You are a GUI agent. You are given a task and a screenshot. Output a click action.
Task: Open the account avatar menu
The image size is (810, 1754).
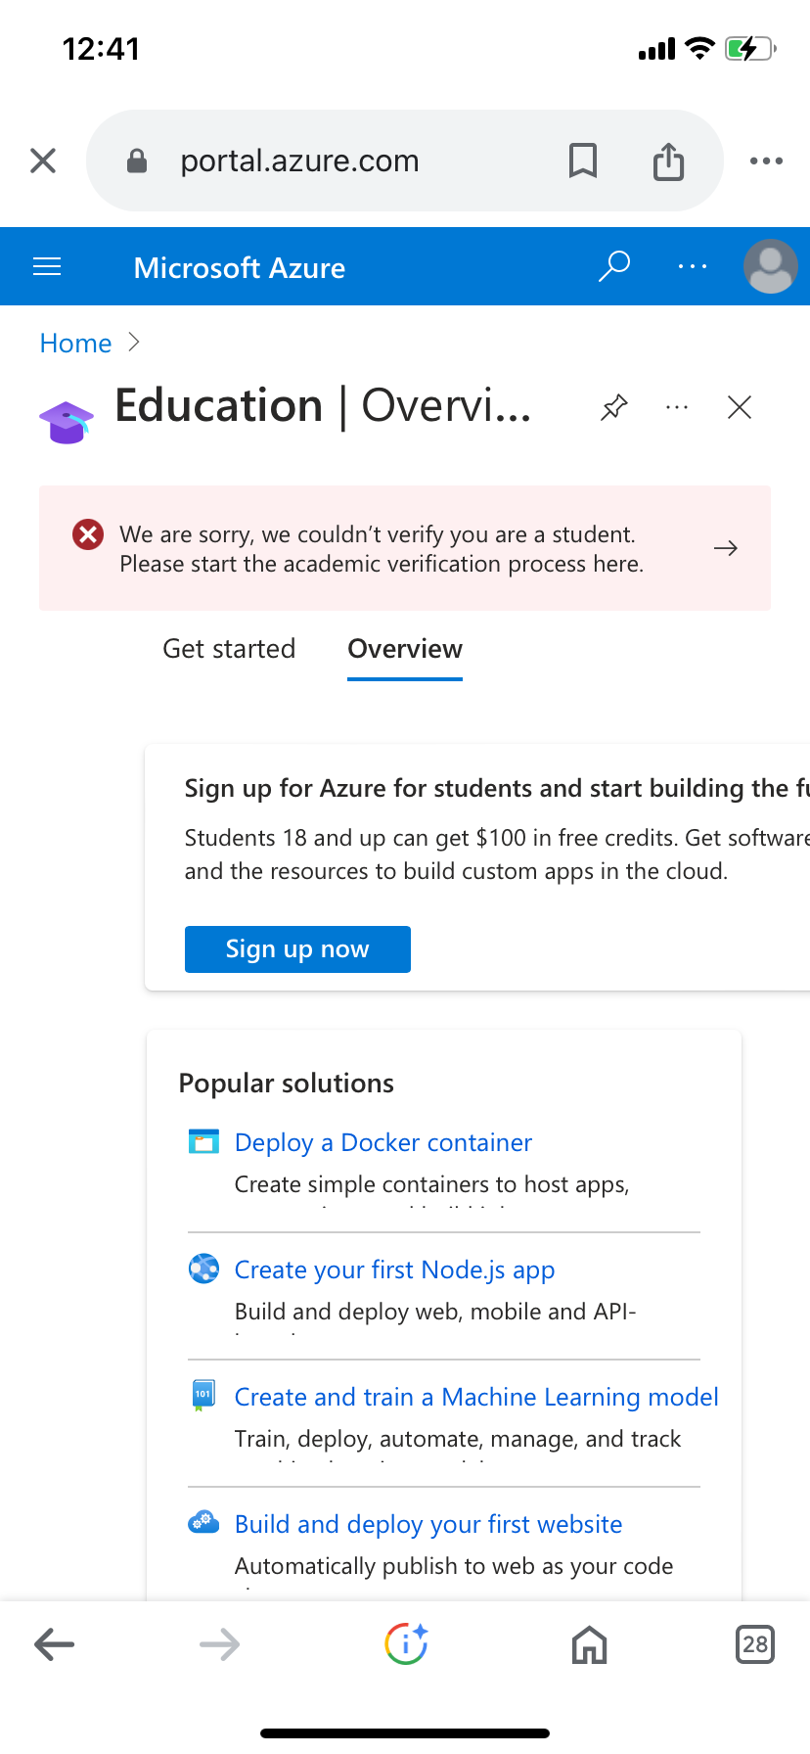[x=771, y=266]
